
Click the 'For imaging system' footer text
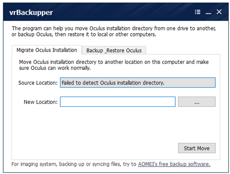(x=75, y=164)
